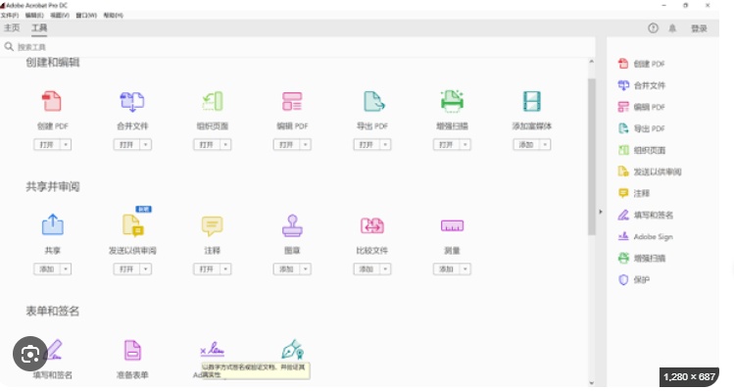Click 添加 button under 添加富媒体
The image size is (734, 391).
coord(526,145)
